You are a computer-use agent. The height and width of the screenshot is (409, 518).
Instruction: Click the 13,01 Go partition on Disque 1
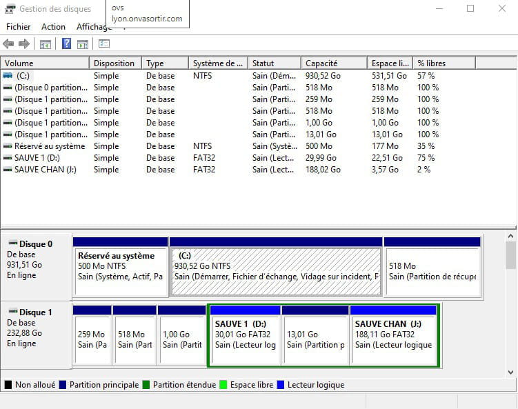(316, 334)
